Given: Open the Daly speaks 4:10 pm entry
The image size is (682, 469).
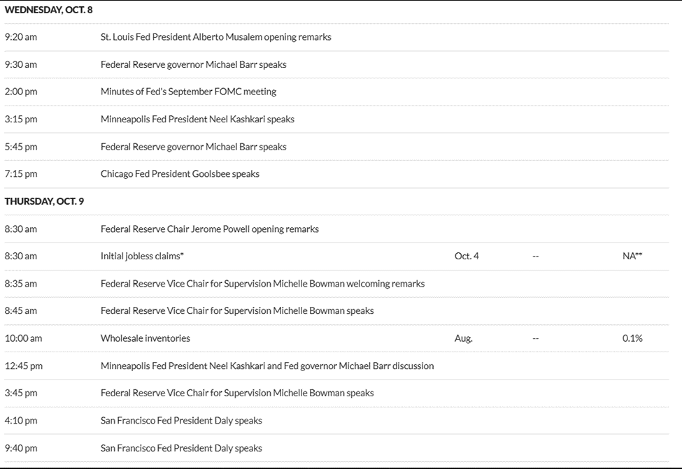Looking at the screenshot, I should click(182, 421).
